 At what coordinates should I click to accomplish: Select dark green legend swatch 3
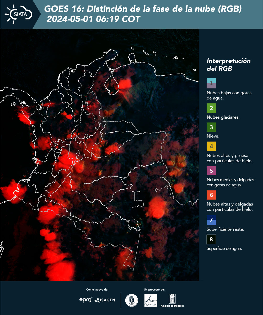point(211,127)
